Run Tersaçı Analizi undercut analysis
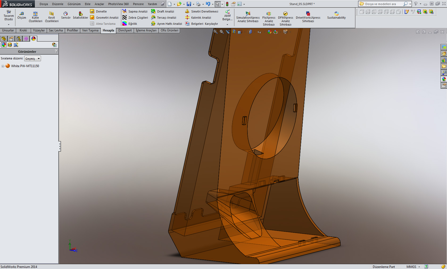This screenshot has height=269, width=447. [164, 18]
